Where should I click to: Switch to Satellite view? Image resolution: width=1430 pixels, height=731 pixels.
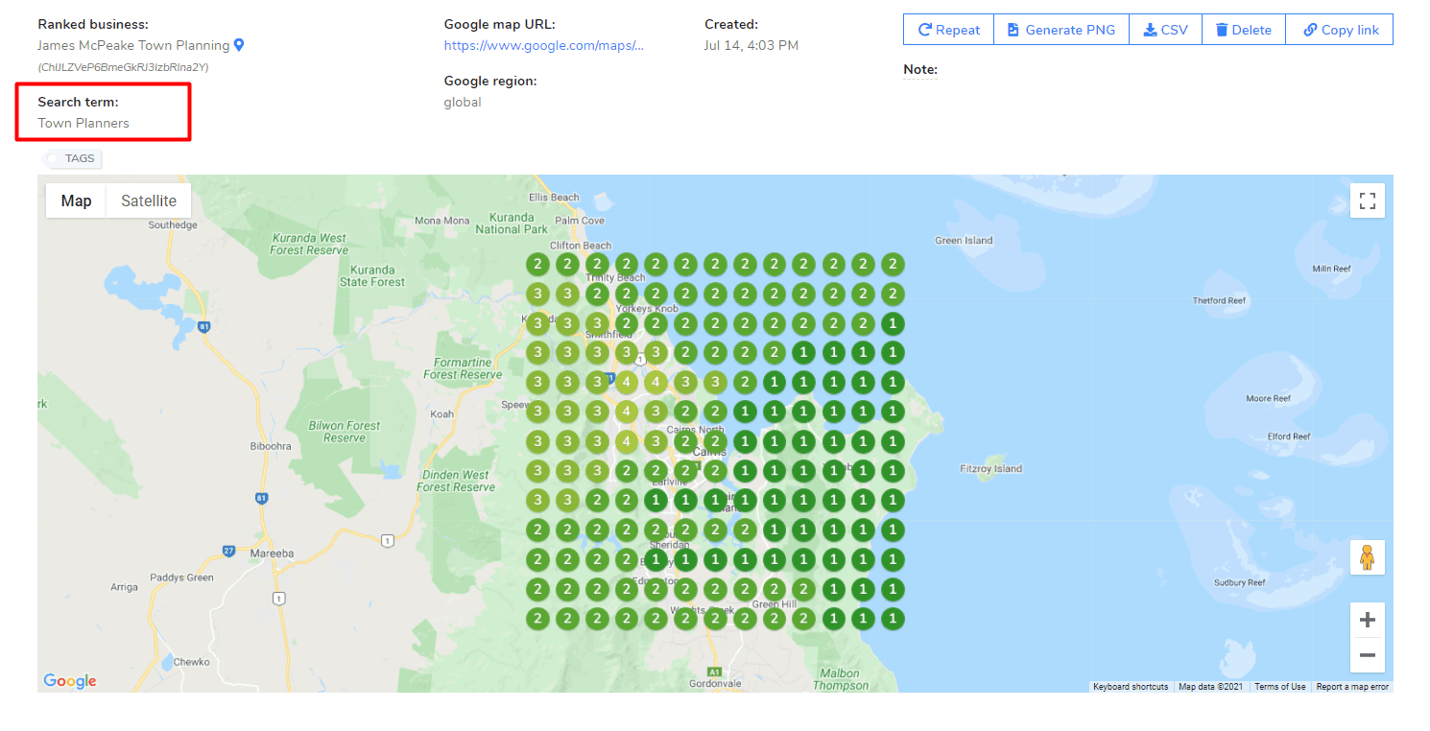click(149, 200)
